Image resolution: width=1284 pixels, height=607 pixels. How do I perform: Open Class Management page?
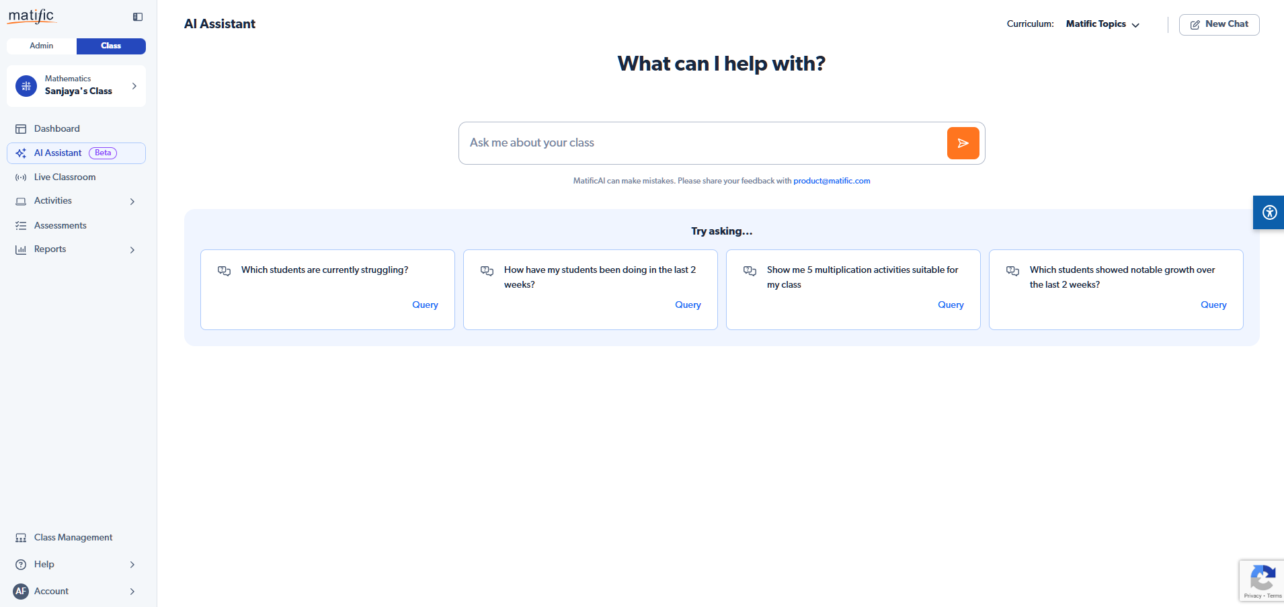pos(73,537)
